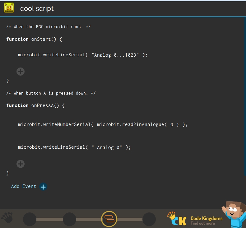Open the Find out more link
The image size is (246, 228).
point(203,223)
